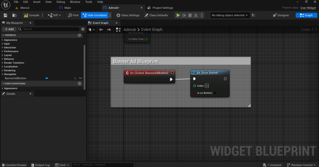Open the Edit menu
The height and width of the screenshot is (167, 319).
(x=26, y=2)
